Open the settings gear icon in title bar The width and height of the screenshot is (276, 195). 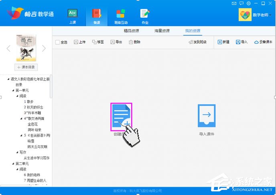pyautogui.click(x=249, y=3)
